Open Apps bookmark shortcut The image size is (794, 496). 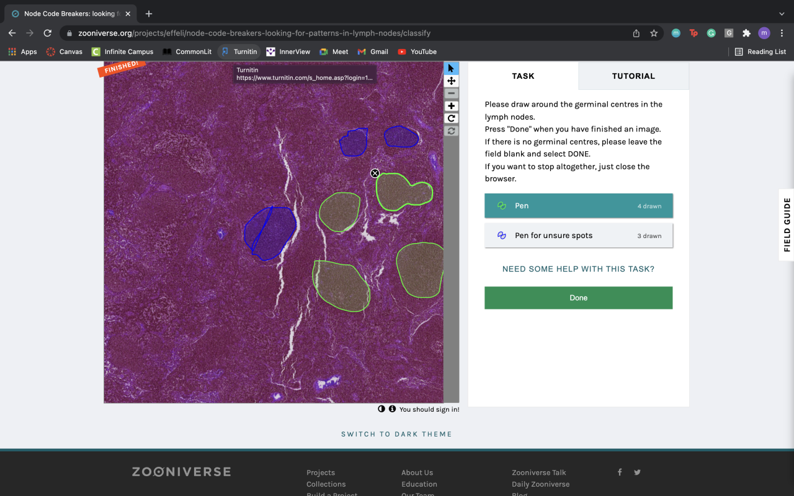[22, 51]
